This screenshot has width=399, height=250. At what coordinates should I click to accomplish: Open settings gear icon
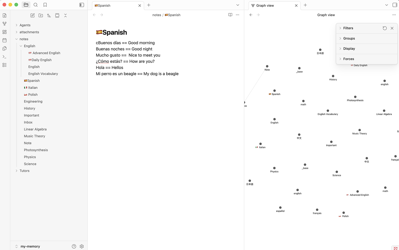click(82, 246)
